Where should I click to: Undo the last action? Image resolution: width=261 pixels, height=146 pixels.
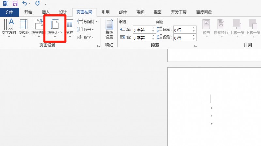(24, 3)
